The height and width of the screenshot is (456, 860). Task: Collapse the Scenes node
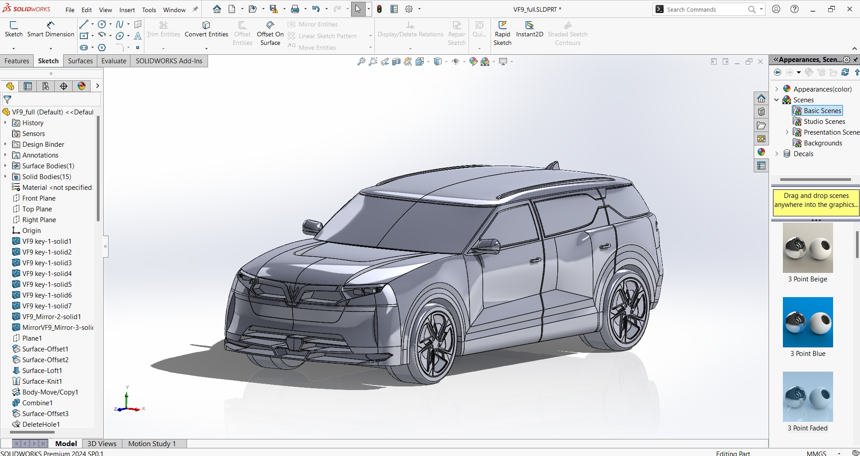point(777,100)
